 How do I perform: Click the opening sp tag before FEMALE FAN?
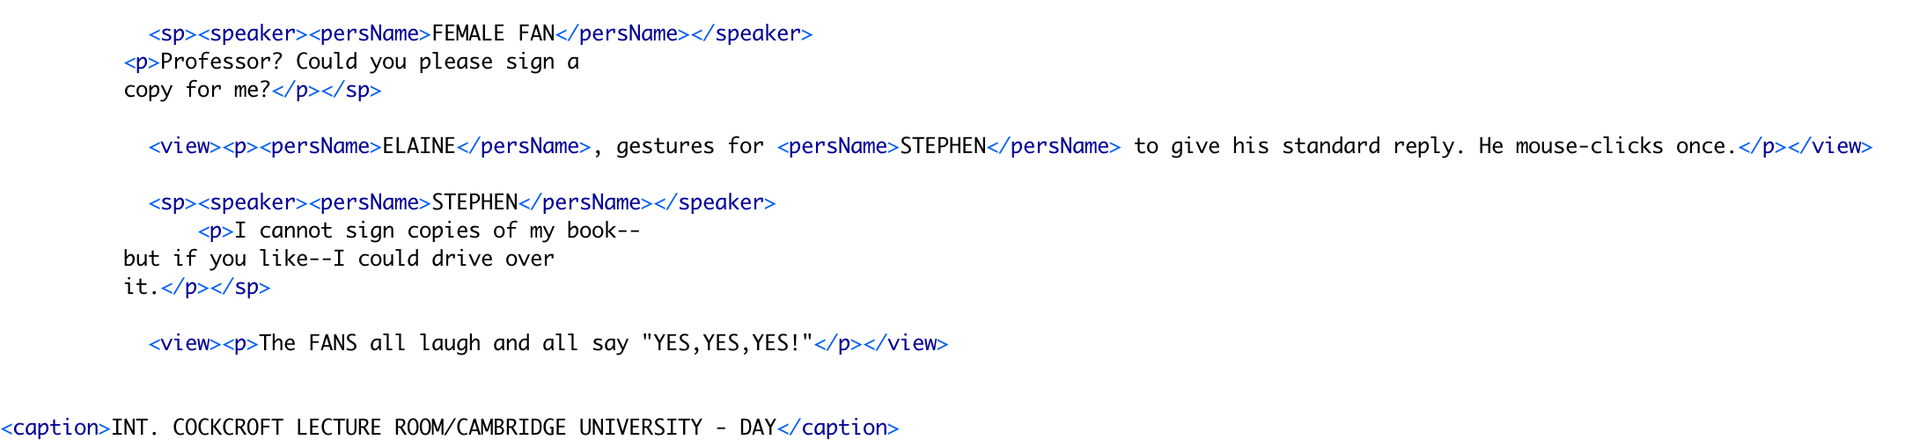coord(173,33)
